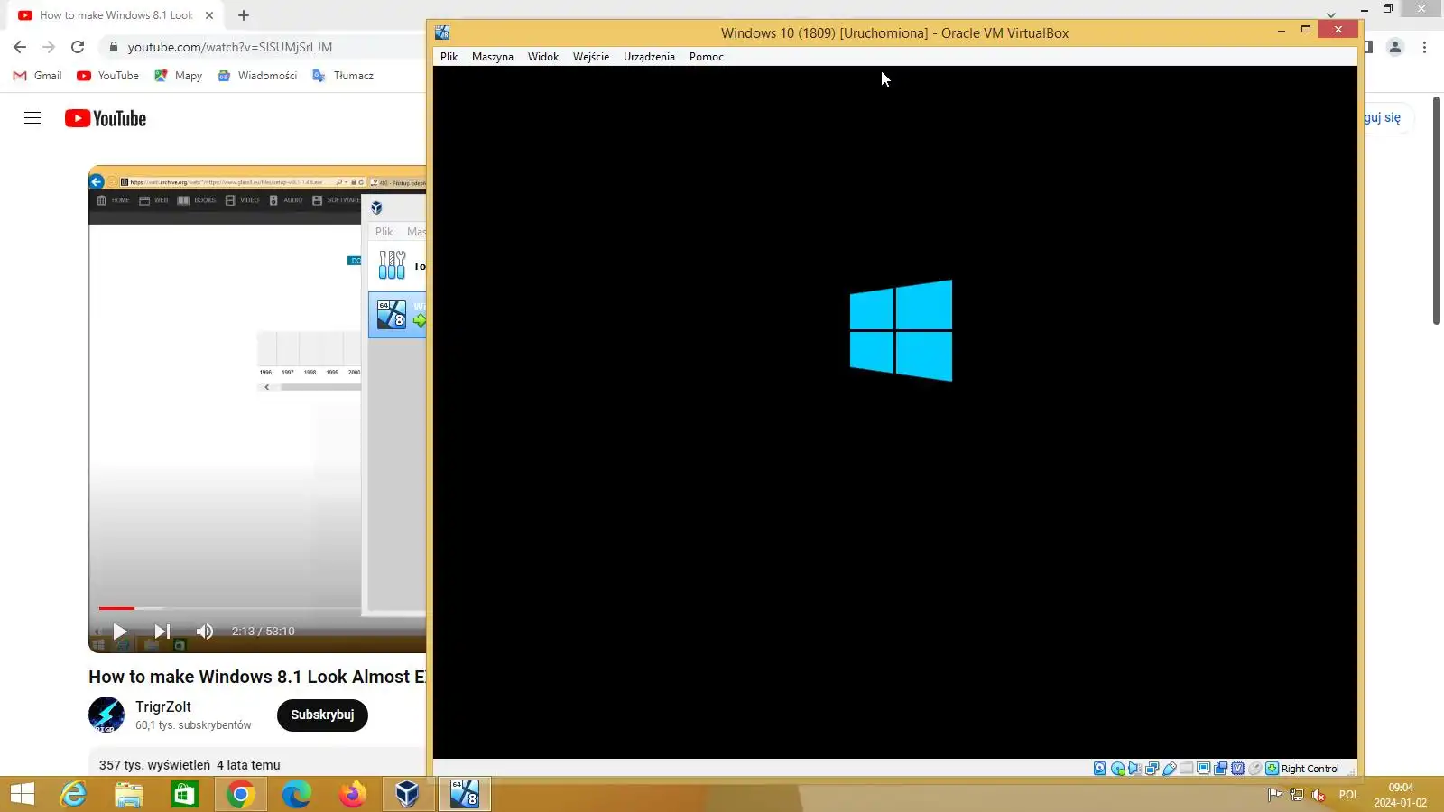The height and width of the screenshot is (812, 1444).
Task: Open a new Chrome tab
Action: coord(244,15)
